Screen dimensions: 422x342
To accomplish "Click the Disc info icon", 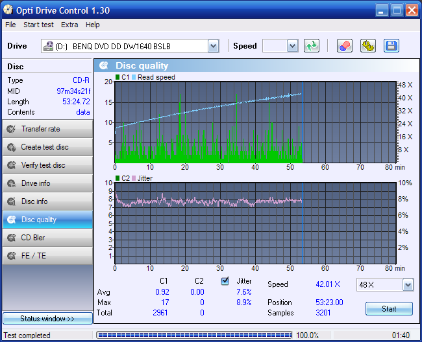I will point(11,201).
